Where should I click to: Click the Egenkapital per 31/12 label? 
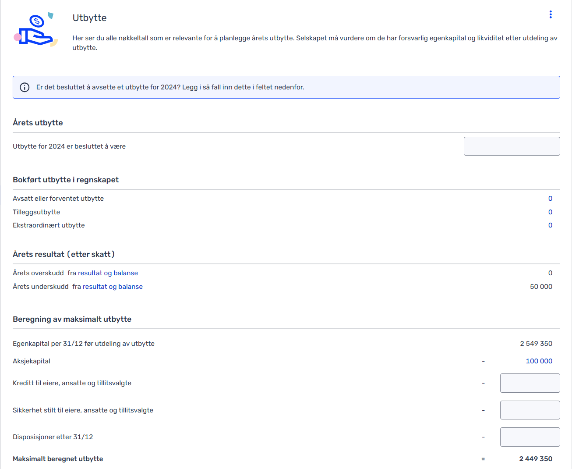84,344
